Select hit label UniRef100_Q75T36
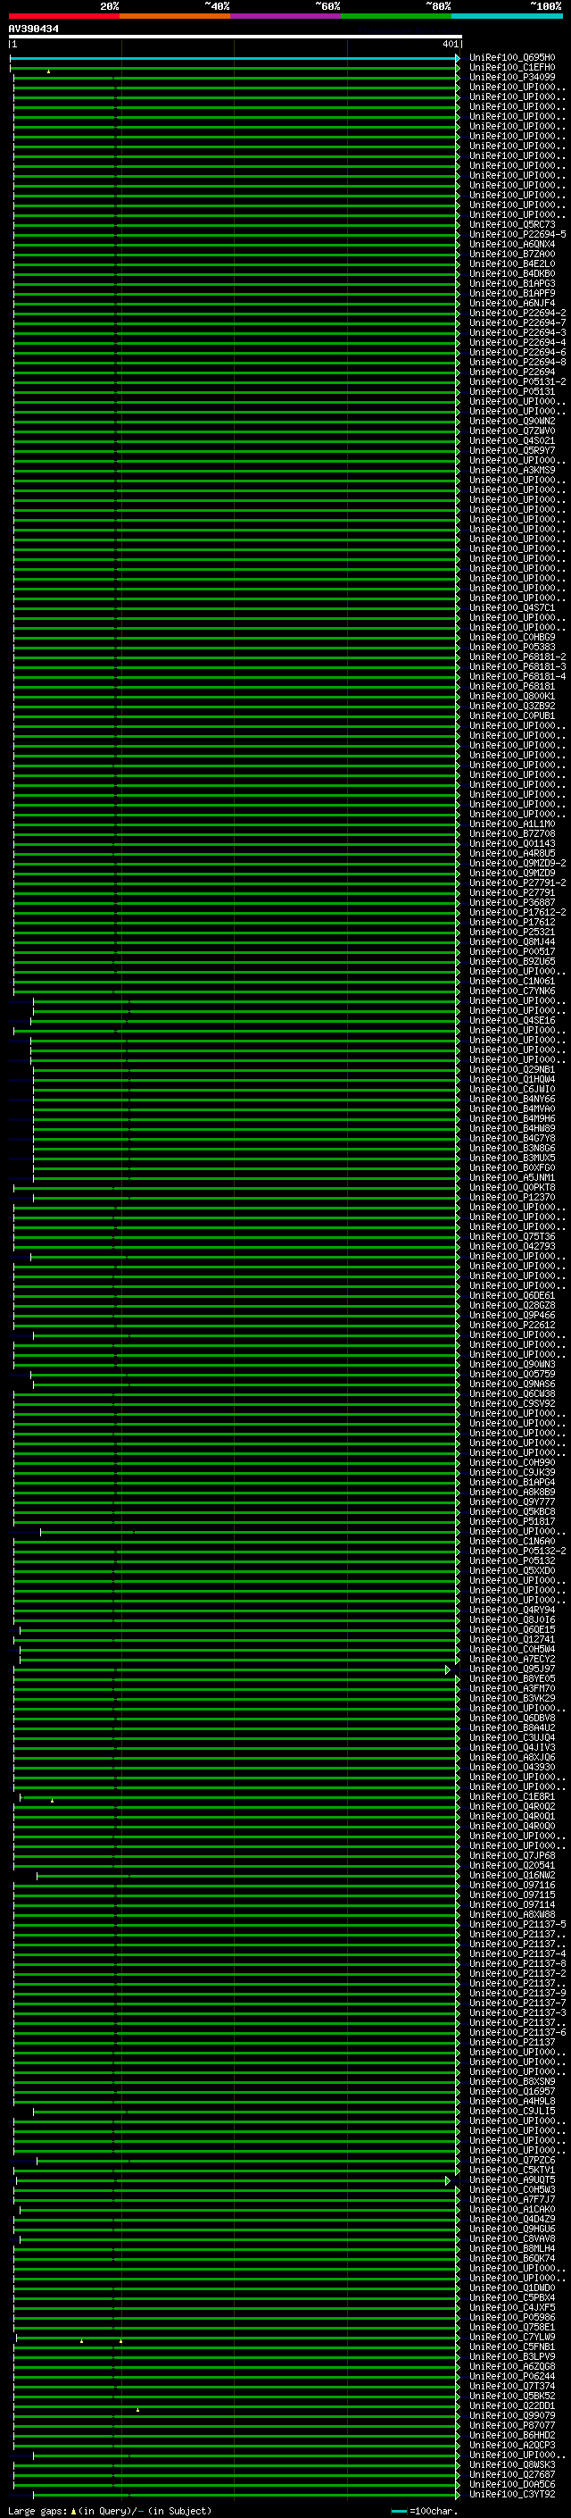 pos(512,1236)
